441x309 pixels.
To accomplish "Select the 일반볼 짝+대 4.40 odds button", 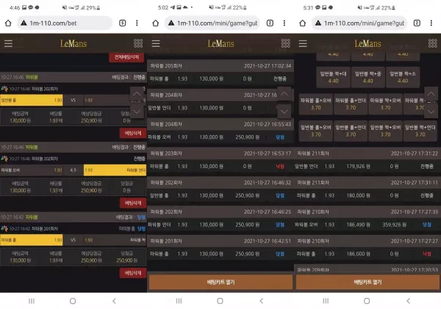I will pyautogui.click(x=333, y=77).
